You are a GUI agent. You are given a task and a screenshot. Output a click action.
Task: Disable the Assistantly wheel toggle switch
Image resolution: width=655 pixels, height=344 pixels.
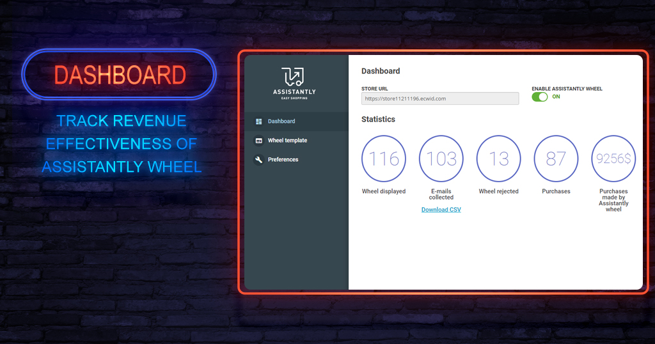pyautogui.click(x=539, y=97)
